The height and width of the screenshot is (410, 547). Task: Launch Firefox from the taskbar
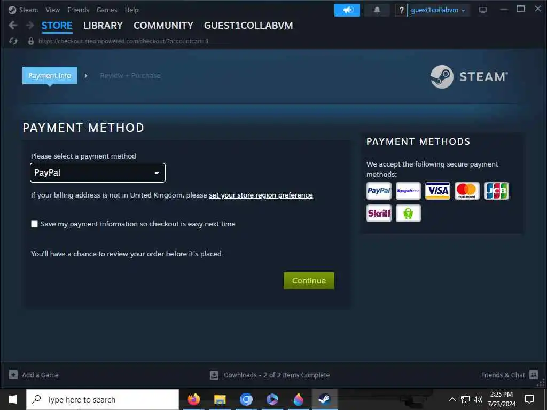pos(194,399)
